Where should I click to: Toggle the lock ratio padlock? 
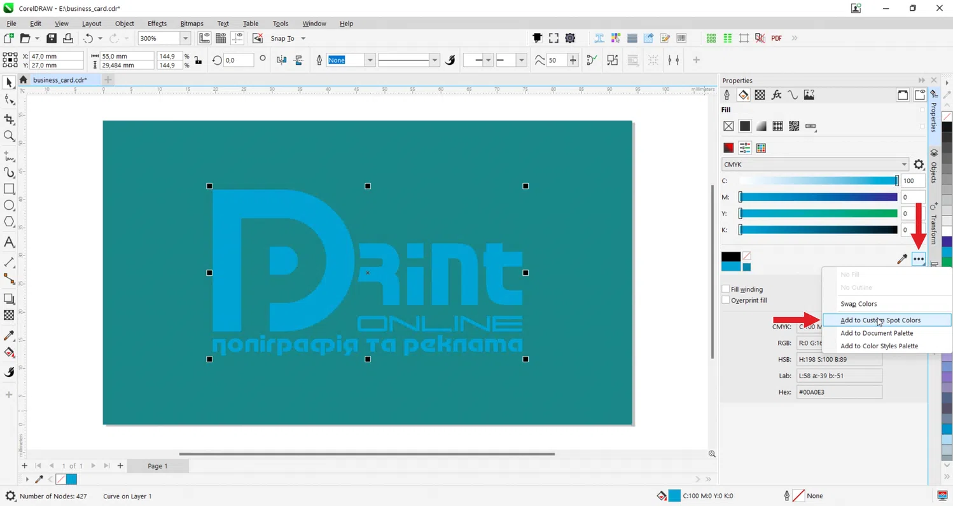[198, 60]
